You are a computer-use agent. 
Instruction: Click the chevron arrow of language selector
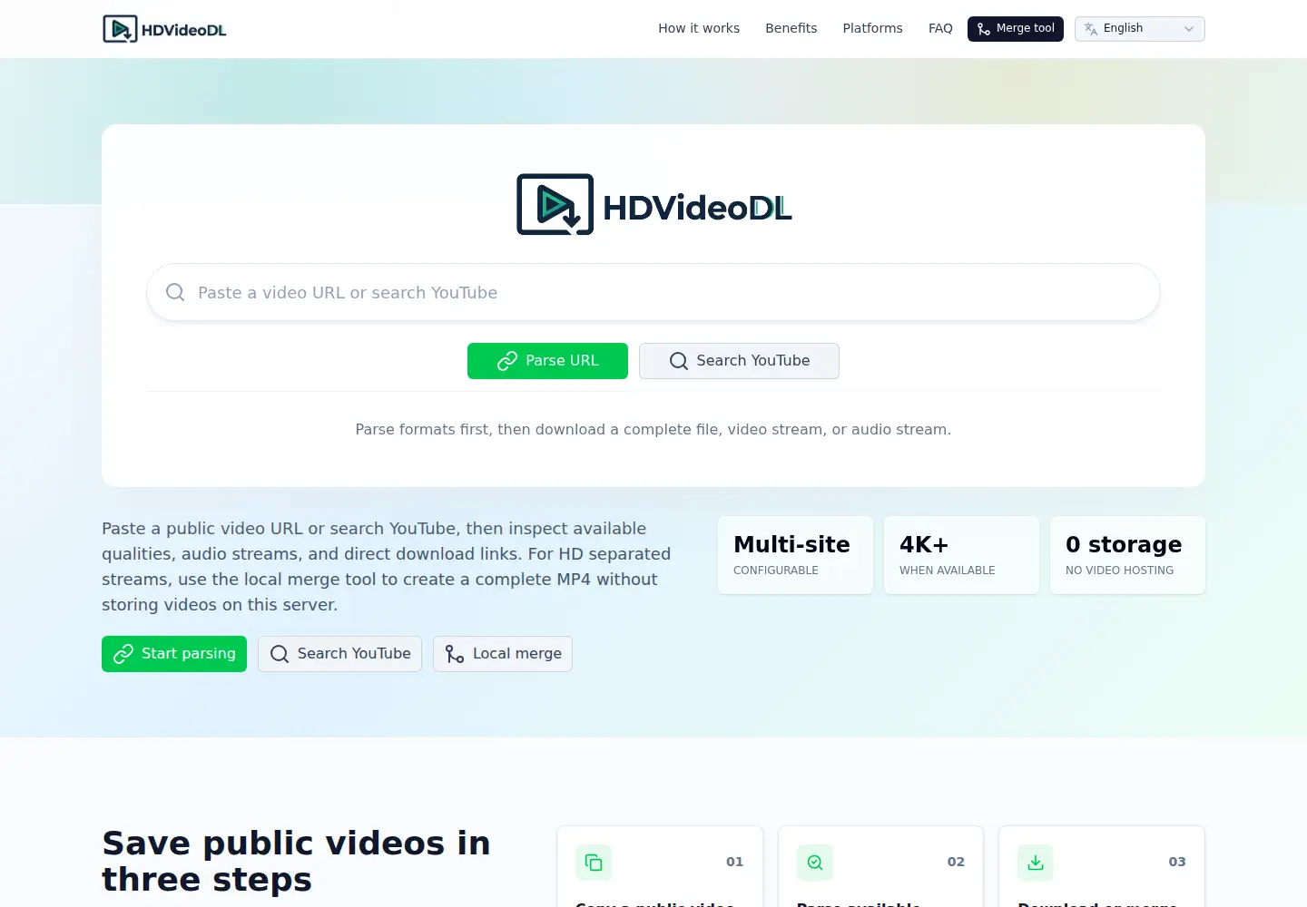(x=1189, y=29)
